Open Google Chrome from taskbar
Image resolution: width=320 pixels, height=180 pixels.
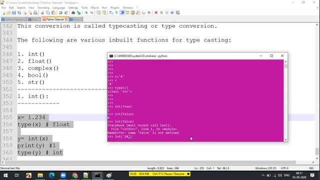(x=74, y=175)
